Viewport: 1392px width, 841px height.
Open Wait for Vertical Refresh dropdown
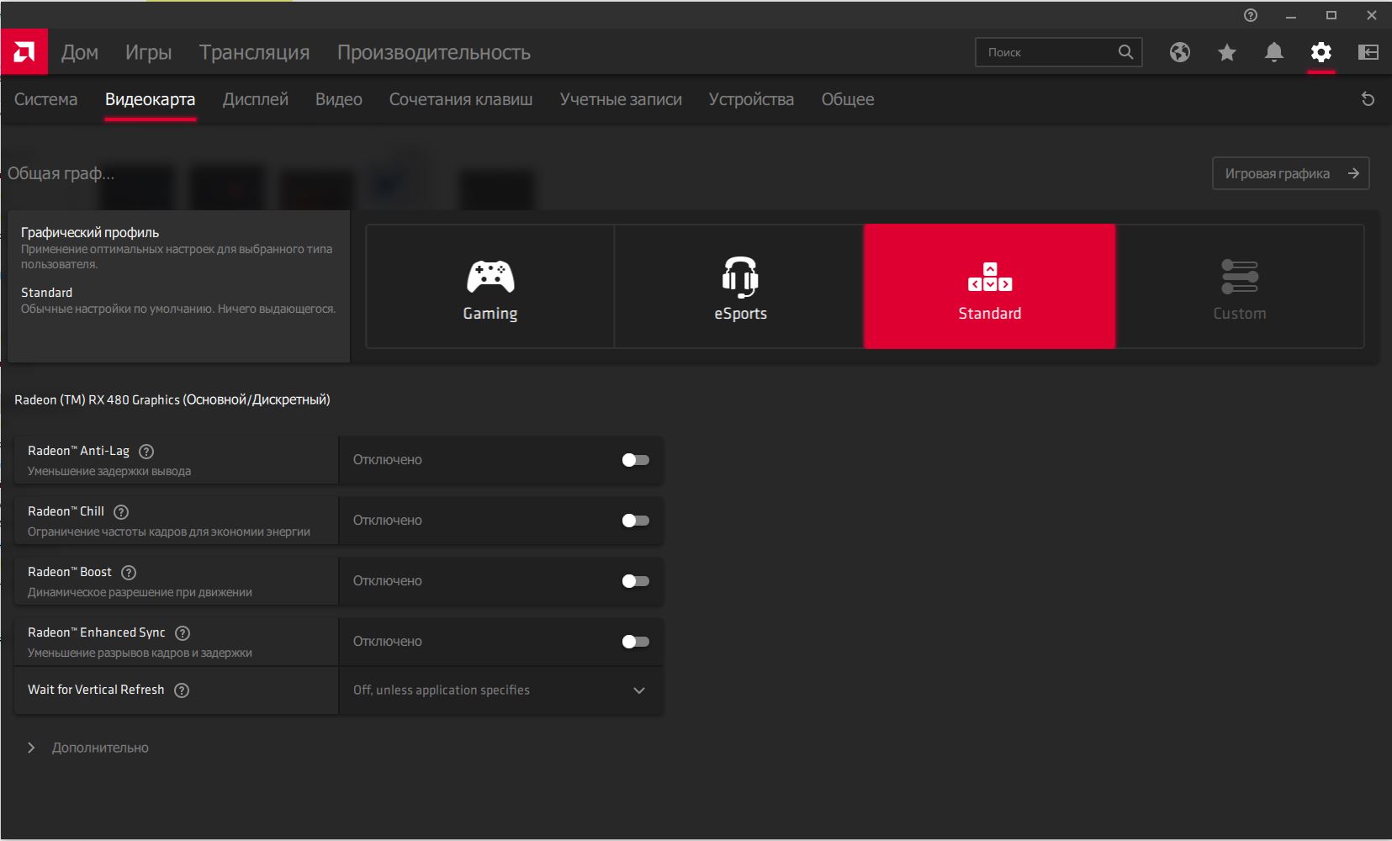(500, 690)
